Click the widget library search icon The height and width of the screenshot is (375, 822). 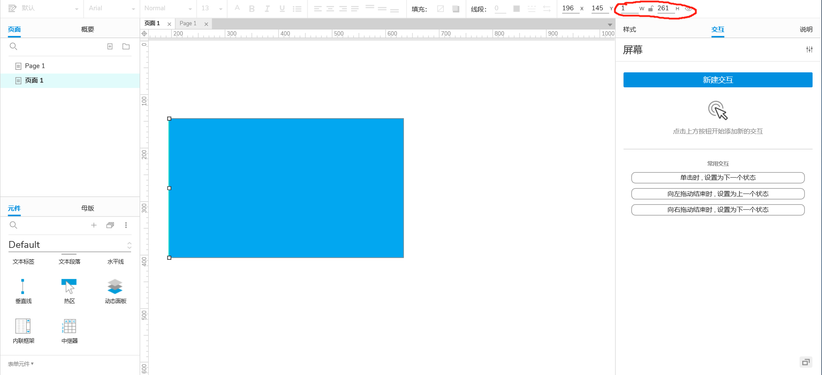[14, 225]
